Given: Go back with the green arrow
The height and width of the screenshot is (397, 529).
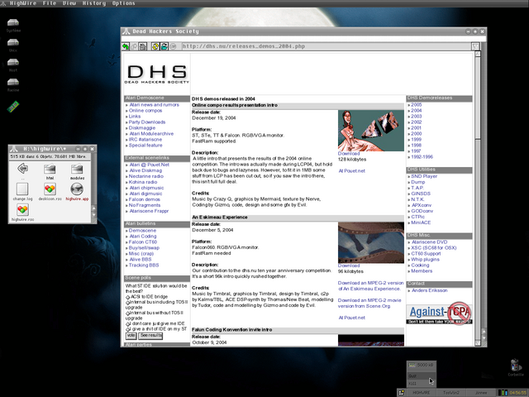Looking at the screenshot, I should (x=126, y=46).
